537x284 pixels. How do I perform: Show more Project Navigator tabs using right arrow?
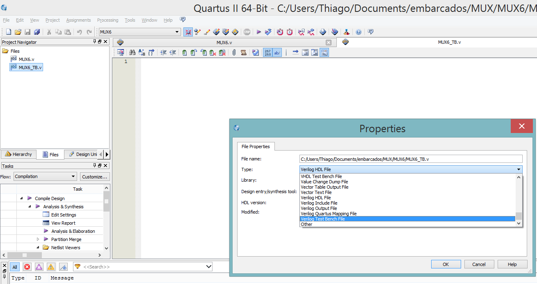(x=107, y=154)
